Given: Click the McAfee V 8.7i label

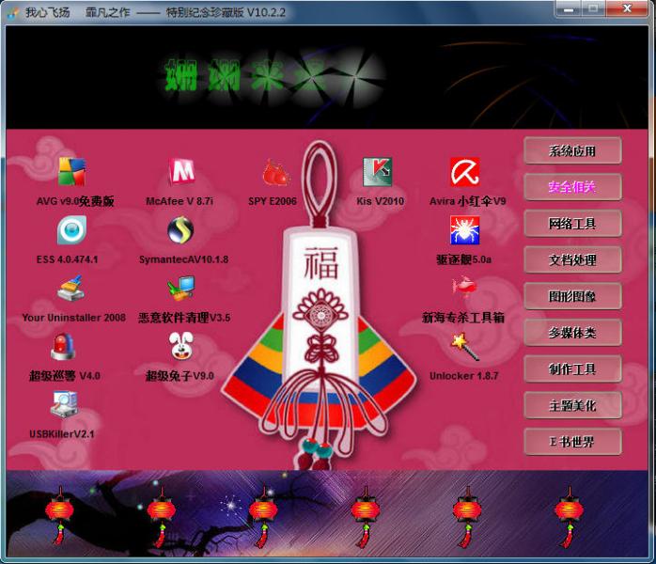Looking at the screenshot, I should coord(180,201).
